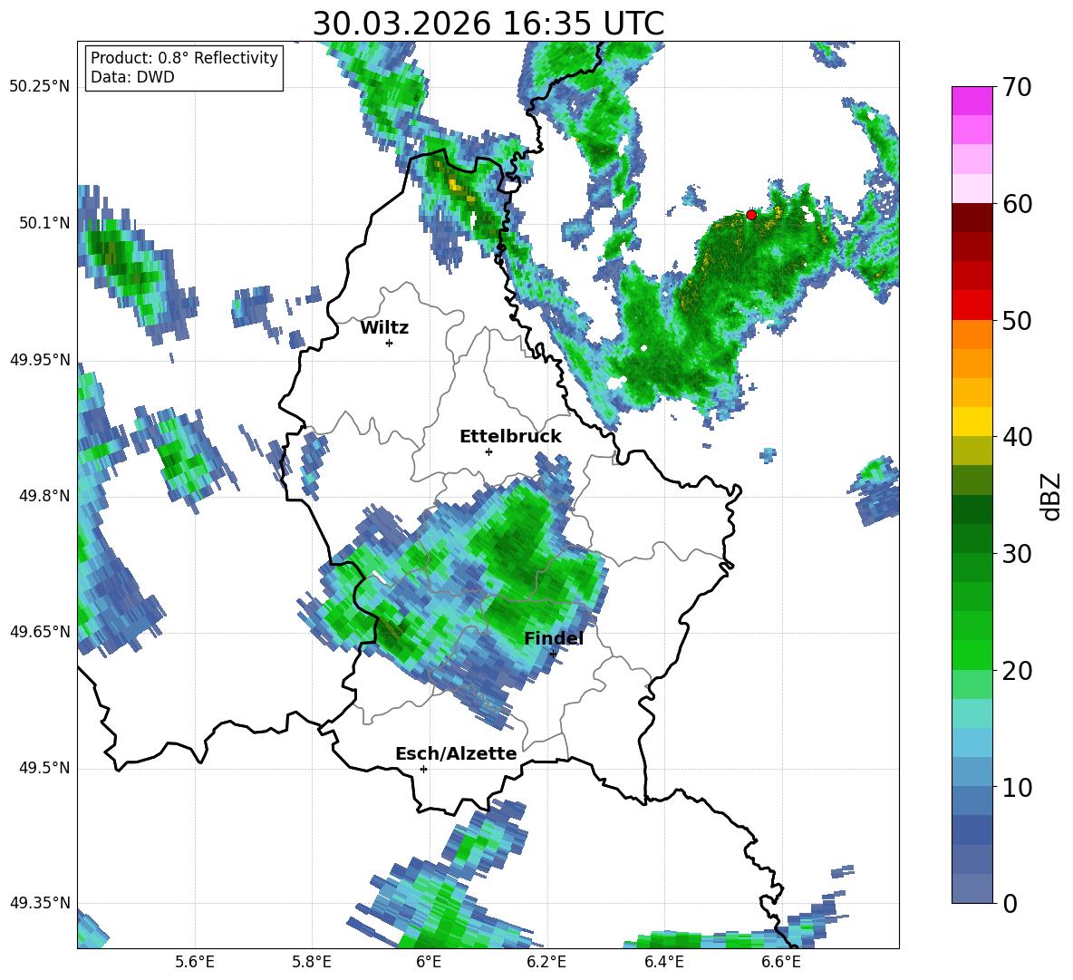
Task: Click the Ettelbruck city label
Action: (510, 437)
